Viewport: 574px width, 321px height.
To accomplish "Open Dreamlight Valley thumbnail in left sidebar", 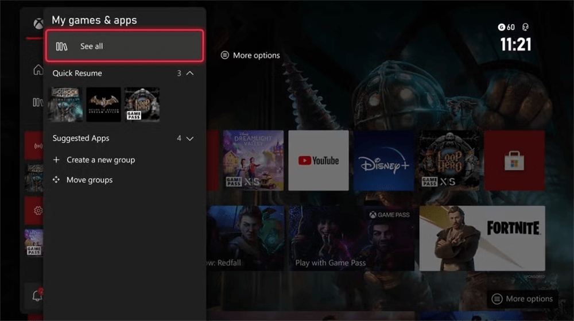I will point(34,242).
